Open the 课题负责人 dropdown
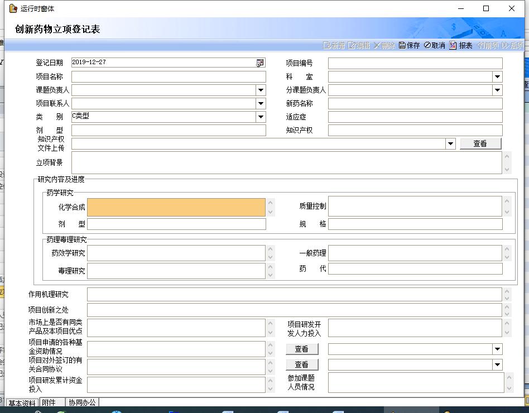This screenshot has height=413, width=529. pos(261,90)
